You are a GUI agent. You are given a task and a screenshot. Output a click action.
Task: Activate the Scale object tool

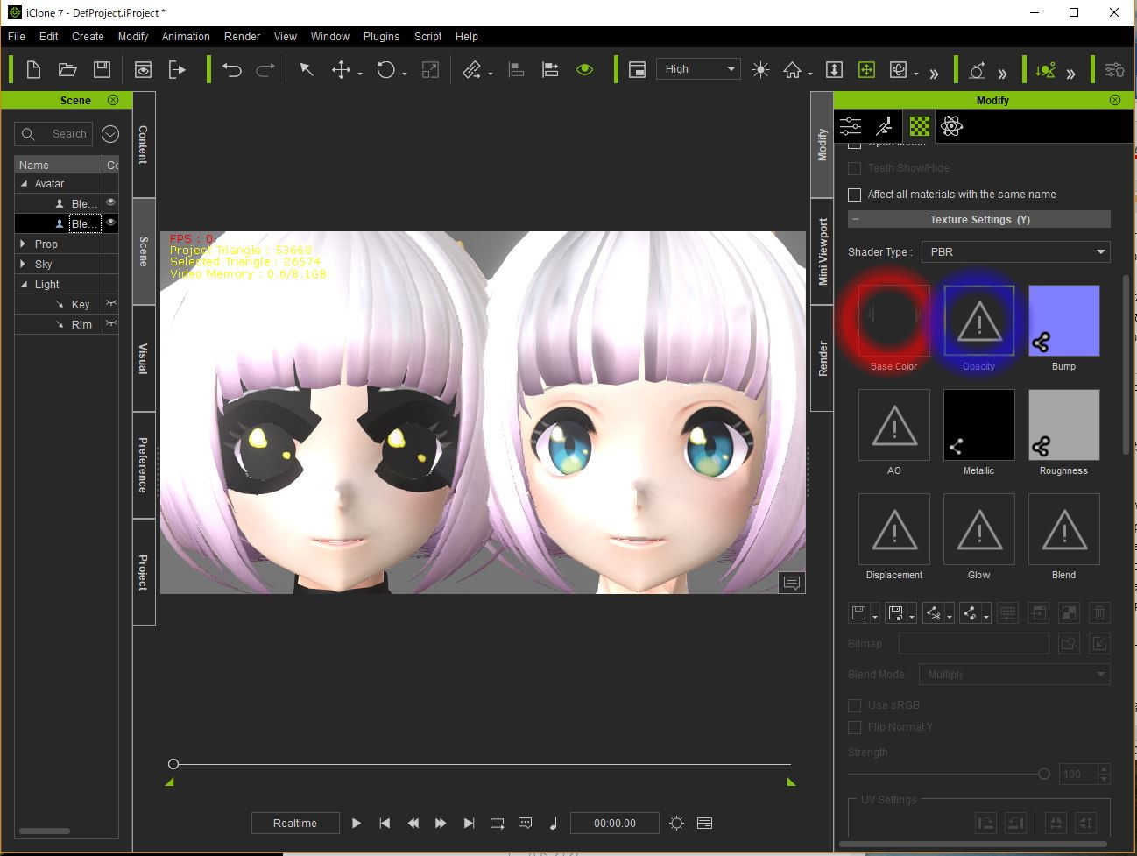click(x=430, y=69)
